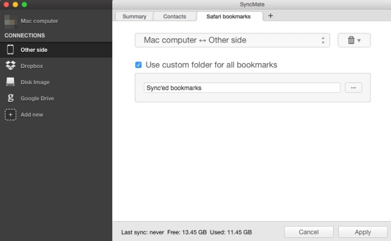Screen dimensions: 391x241
Task: Click the green zoom window button
Action: click(24, 4)
